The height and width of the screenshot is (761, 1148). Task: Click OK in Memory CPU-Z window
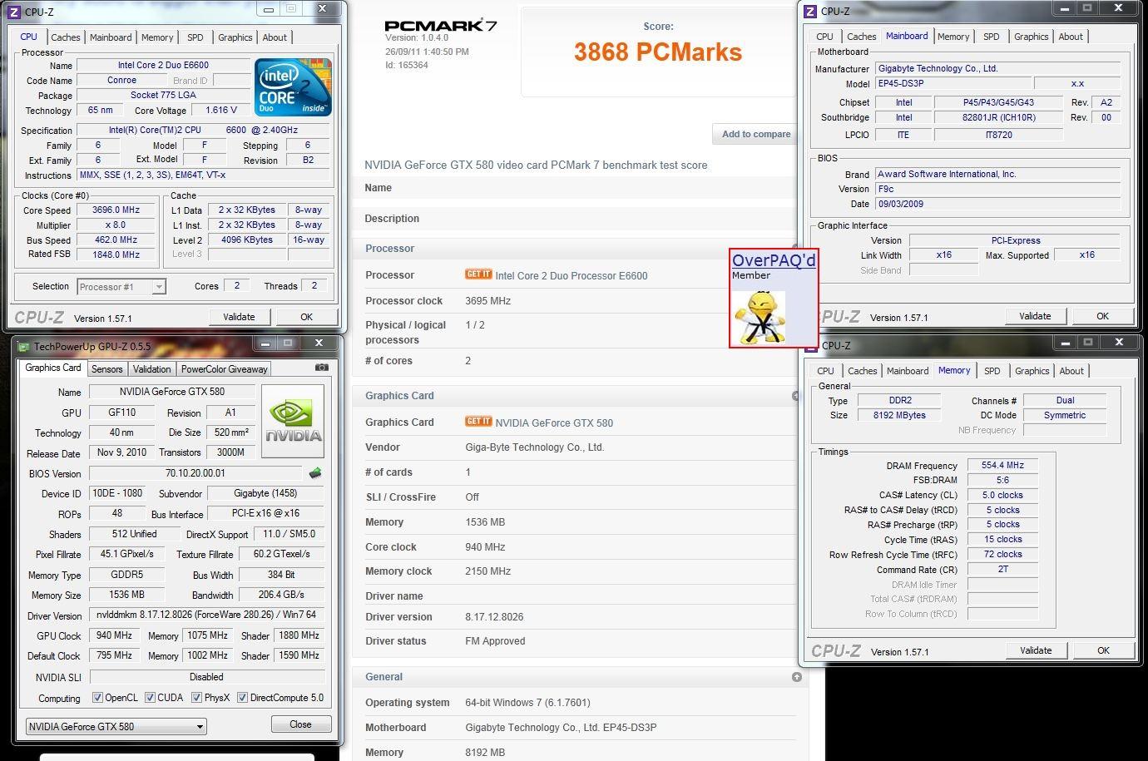pyautogui.click(x=1103, y=650)
